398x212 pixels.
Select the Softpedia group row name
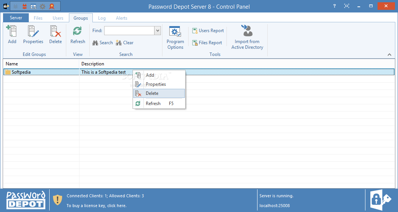point(21,72)
